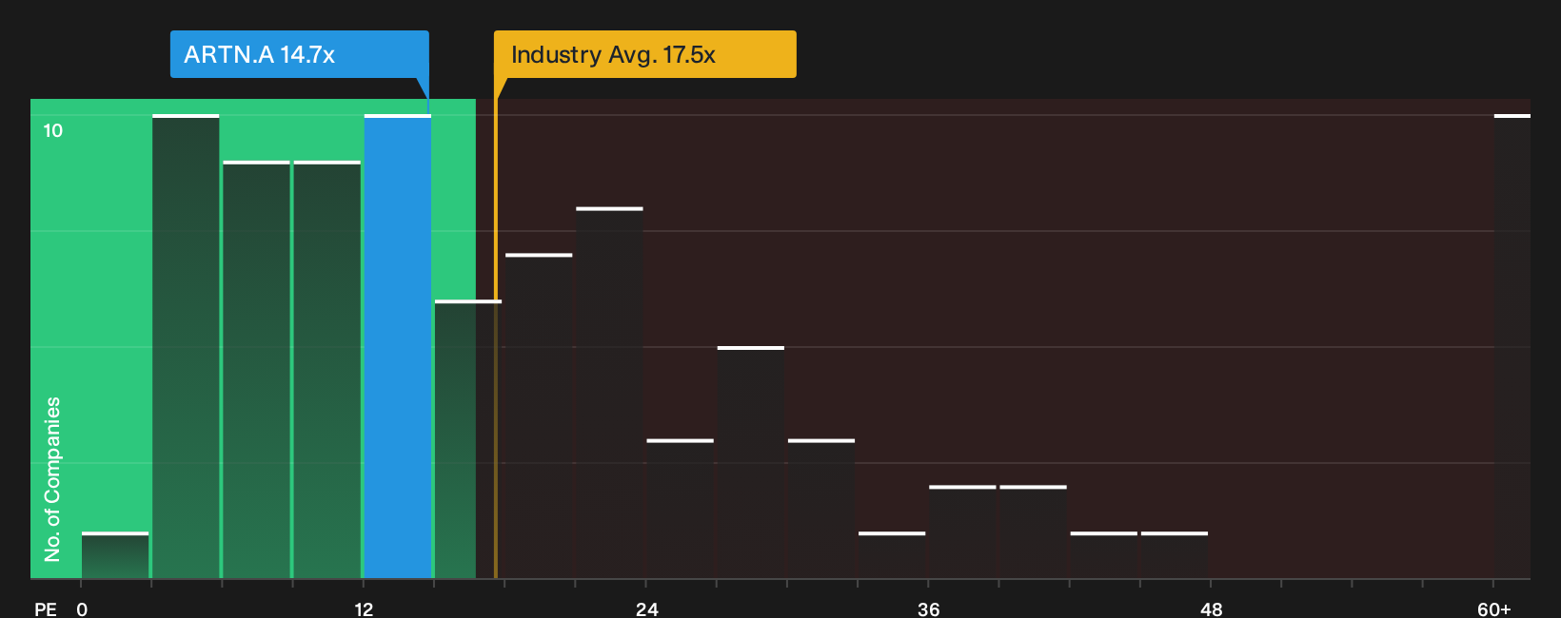Select the 60+ PE bar at far right
This screenshot has height=618, width=1561.
(x=1512, y=347)
